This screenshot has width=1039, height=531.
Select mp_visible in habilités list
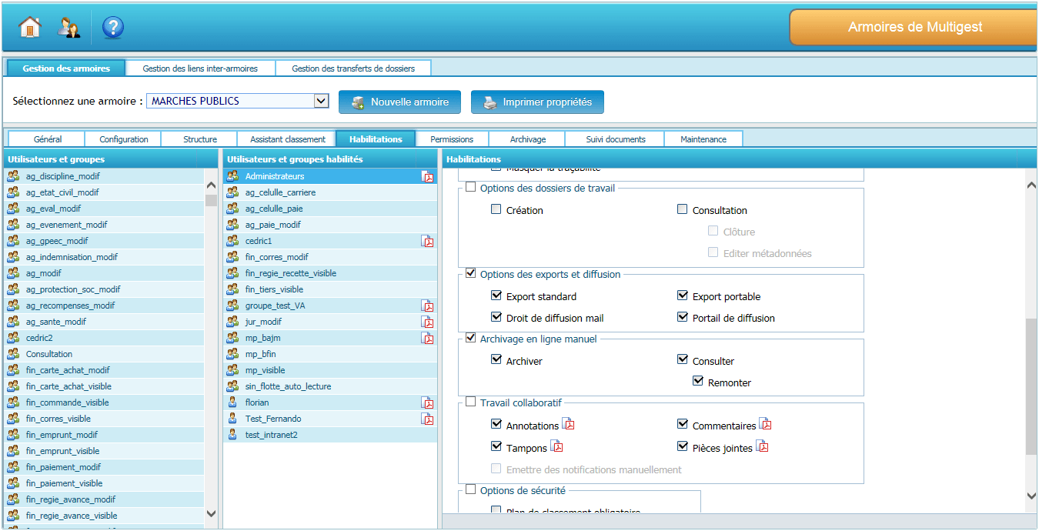coord(265,370)
